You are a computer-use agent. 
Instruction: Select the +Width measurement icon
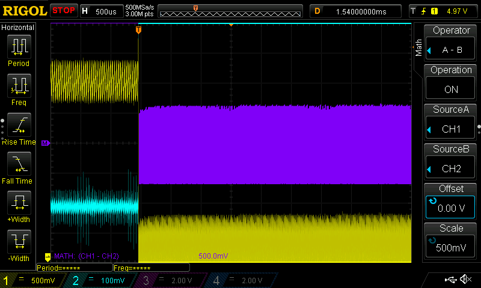click(x=19, y=203)
